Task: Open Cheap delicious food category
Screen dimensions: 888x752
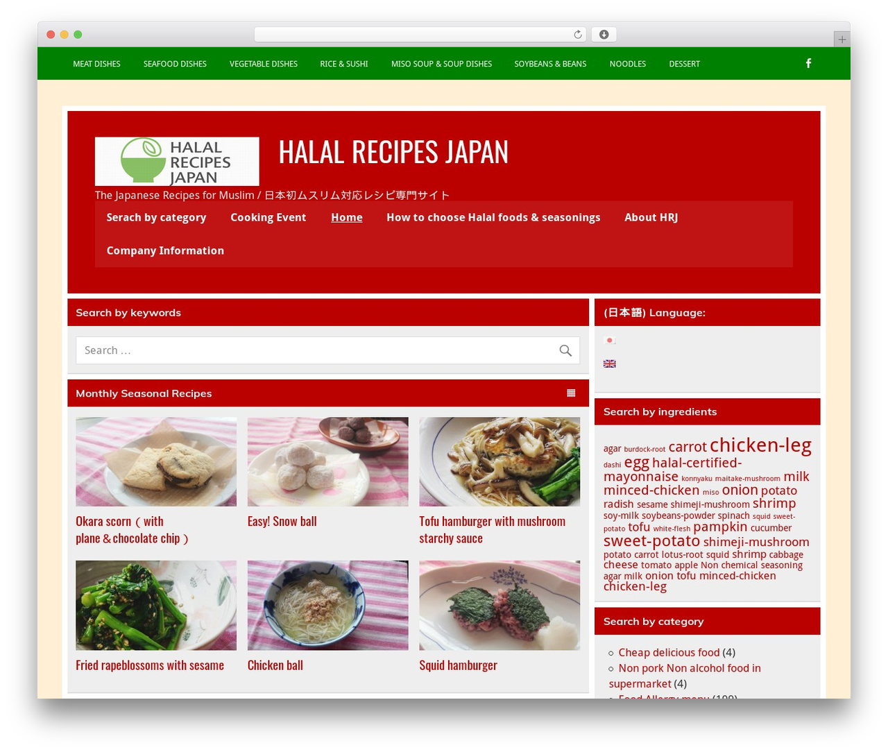Action: (x=669, y=653)
